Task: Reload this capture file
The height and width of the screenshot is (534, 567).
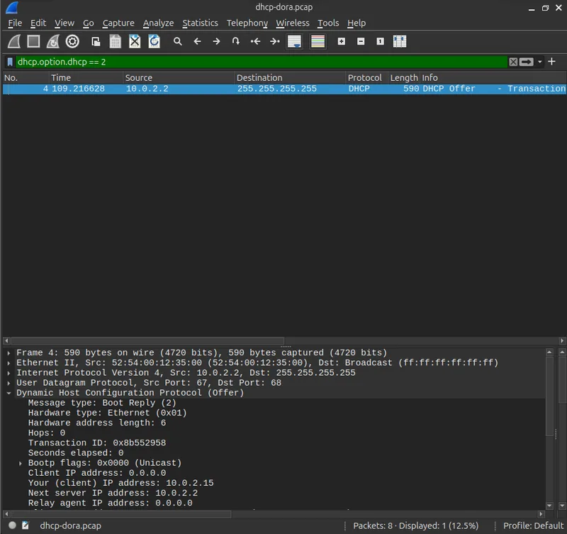Action: click(x=155, y=42)
